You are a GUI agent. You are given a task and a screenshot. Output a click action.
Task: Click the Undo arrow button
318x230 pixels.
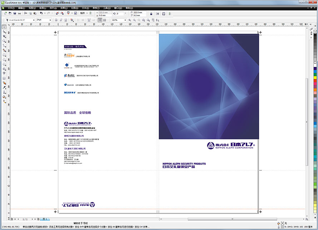41,13
